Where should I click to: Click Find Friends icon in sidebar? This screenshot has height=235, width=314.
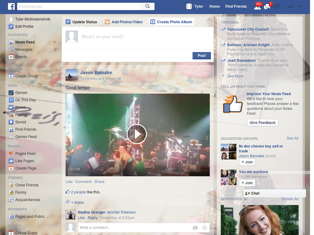click(11, 129)
